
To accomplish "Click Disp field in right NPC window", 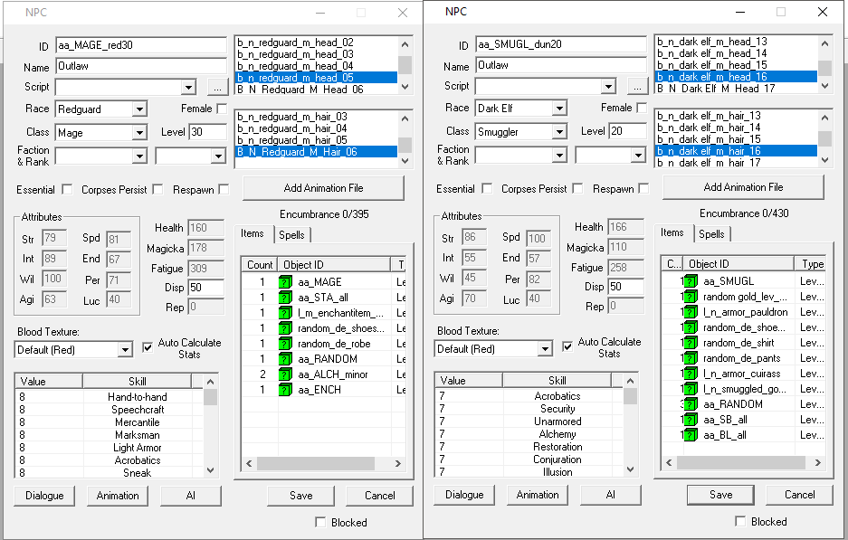I will click(625, 287).
